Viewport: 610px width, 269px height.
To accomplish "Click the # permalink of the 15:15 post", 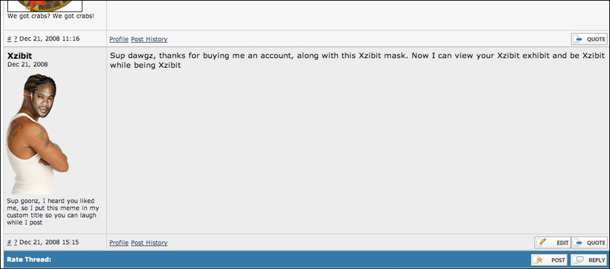I will click(9, 242).
